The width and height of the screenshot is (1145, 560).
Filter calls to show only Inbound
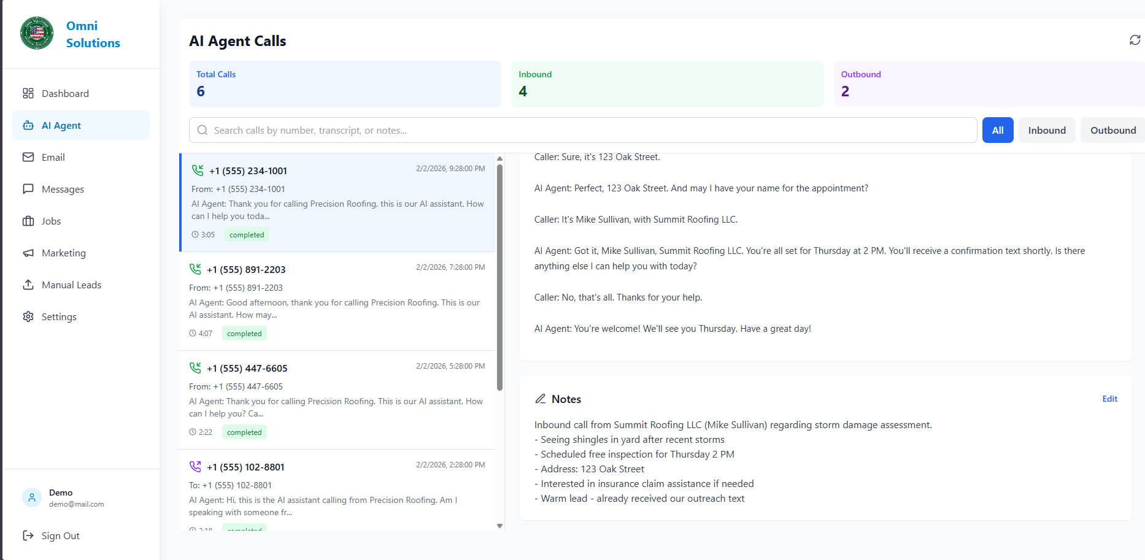point(1046,130)
